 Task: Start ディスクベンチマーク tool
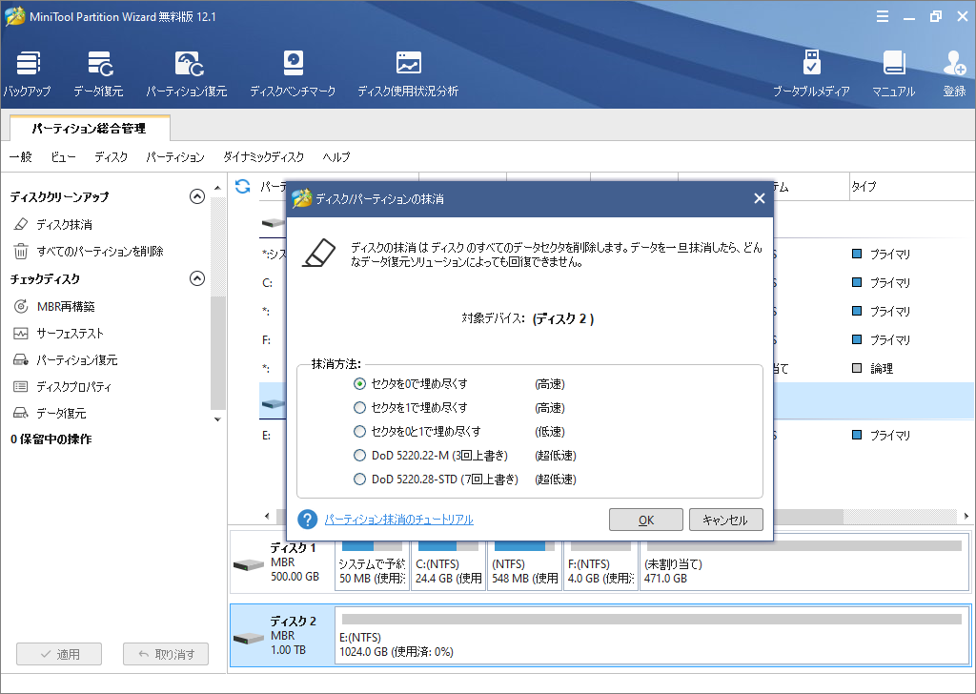click(x=293, y=73)
